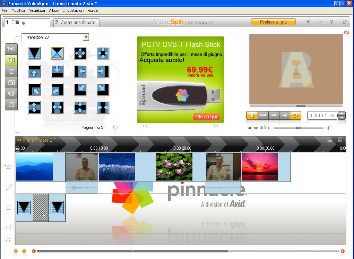354x259 pixels.
Task: Switch to the Editing tab
Action: click(26, 22)
